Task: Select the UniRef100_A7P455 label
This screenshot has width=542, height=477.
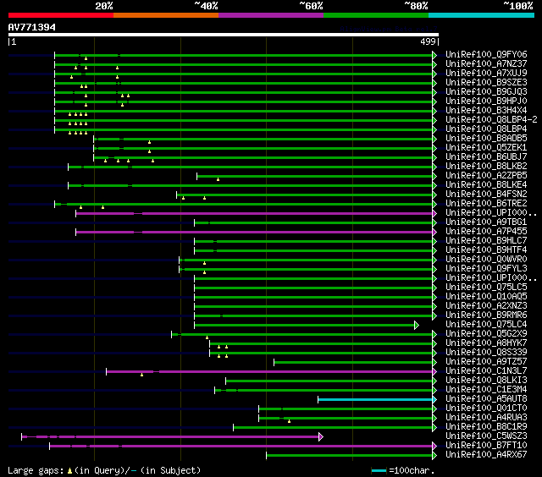Action: pos(486,231)
